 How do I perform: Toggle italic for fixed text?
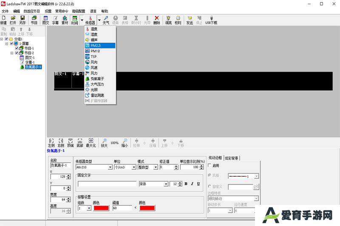tap(192, 184)
